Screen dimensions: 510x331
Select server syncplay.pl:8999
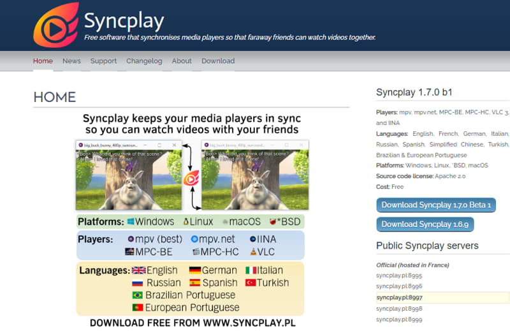[x=399, y=320]
